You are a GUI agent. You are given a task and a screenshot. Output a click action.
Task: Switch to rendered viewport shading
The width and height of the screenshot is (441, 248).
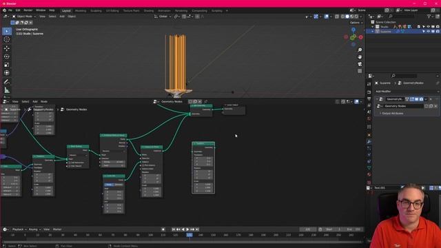pyautogui.click(x=356, y=17)
